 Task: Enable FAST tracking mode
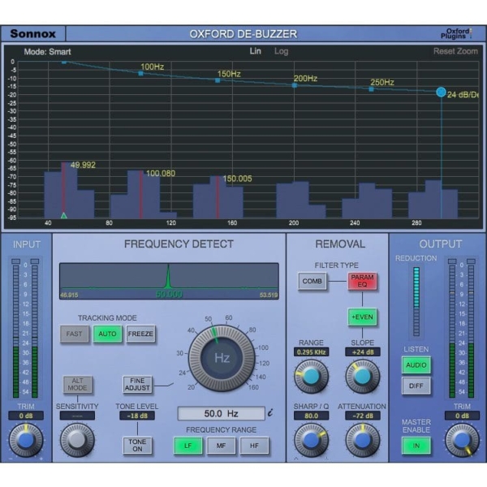[x=74, y=334]
